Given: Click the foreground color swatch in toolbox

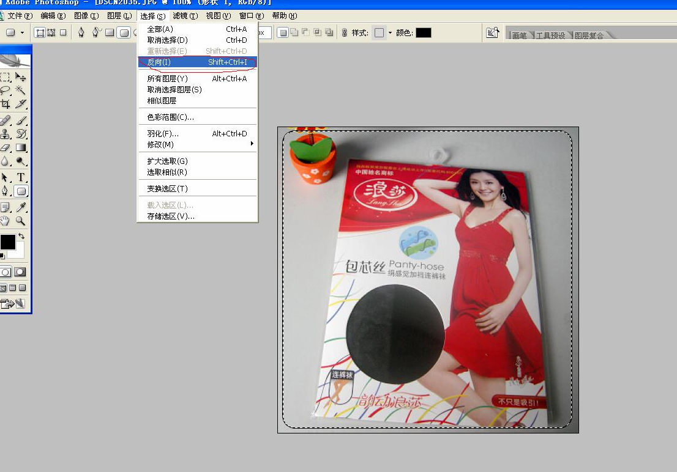Looking at the screenshot, I should 7,242.
